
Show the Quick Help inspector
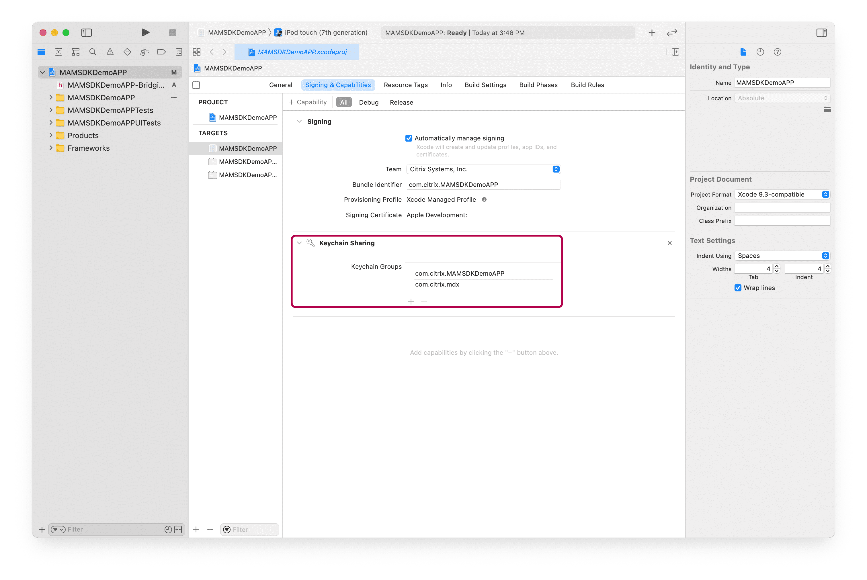(x=778, y=52)
